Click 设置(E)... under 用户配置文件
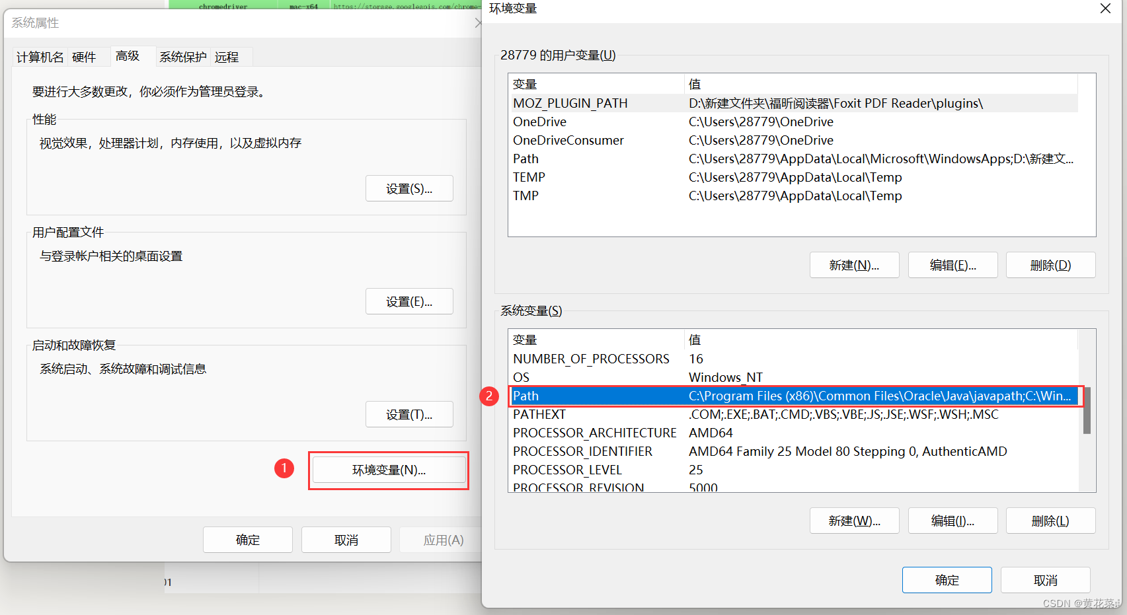 pyautogui.click(x=409, y=301)
